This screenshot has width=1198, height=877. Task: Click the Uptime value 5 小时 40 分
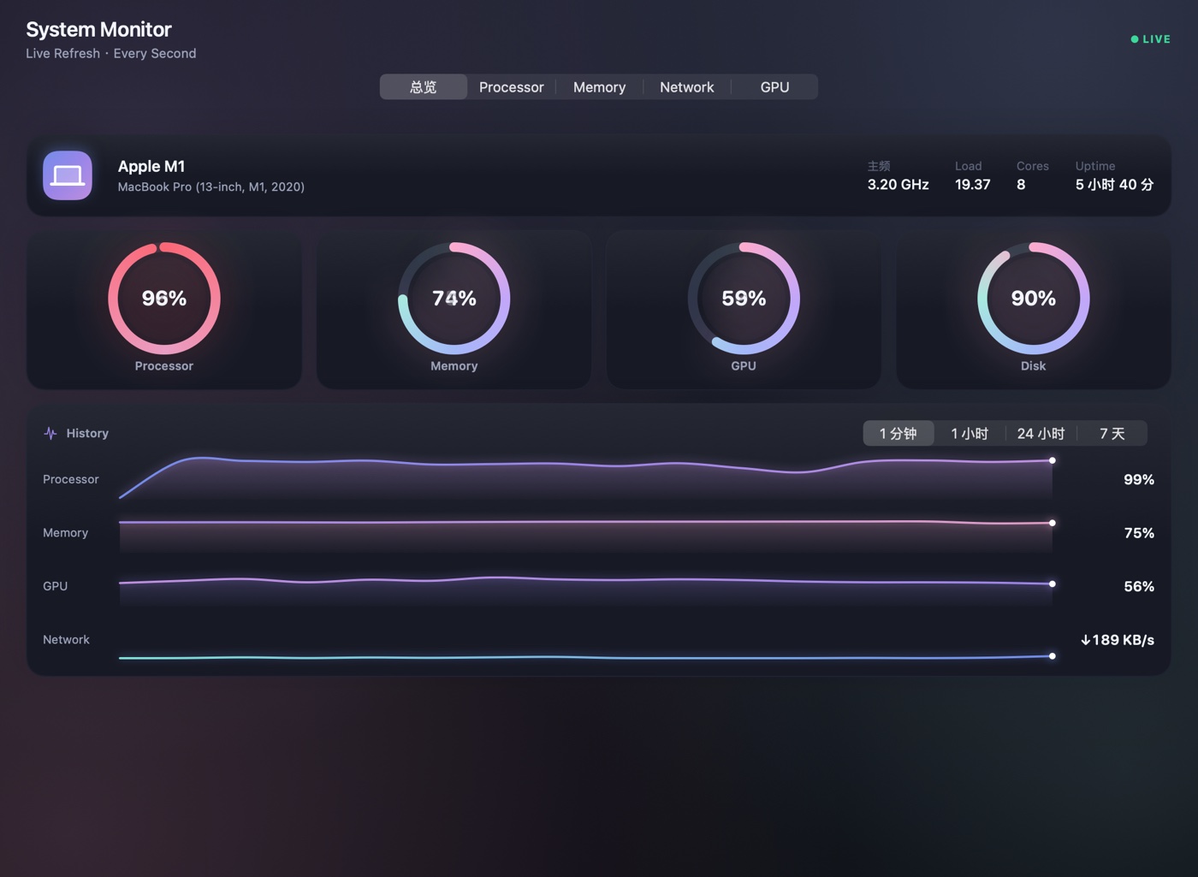pos(1115,185)
